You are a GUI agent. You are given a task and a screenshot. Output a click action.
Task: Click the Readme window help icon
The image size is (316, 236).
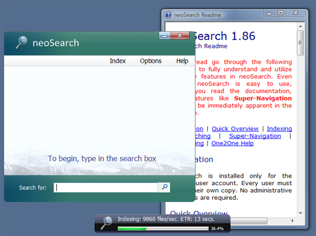click(x=168, y=15)
